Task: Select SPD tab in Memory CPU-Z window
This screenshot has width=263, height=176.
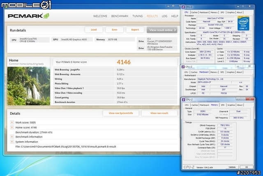Action: coord(223,105)
